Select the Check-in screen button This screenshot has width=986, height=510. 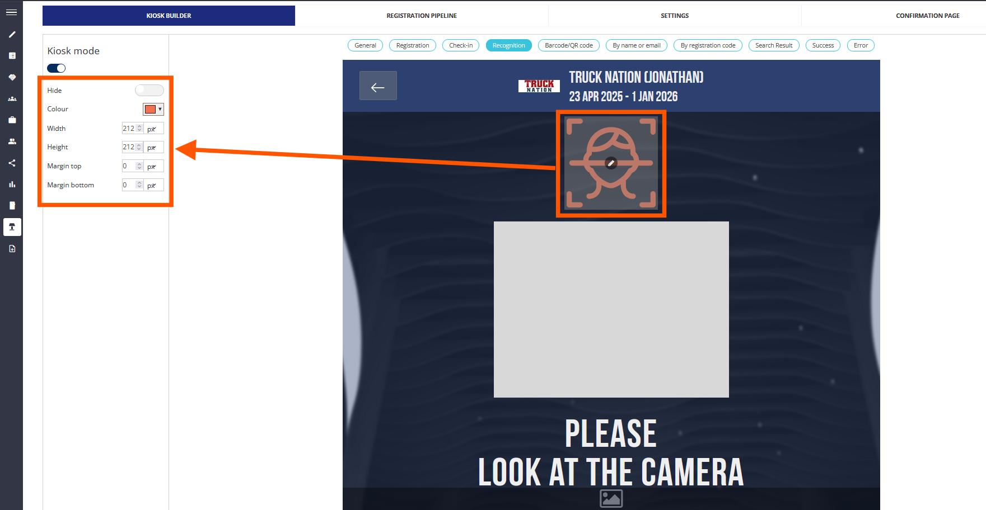[x=460, y=45]
